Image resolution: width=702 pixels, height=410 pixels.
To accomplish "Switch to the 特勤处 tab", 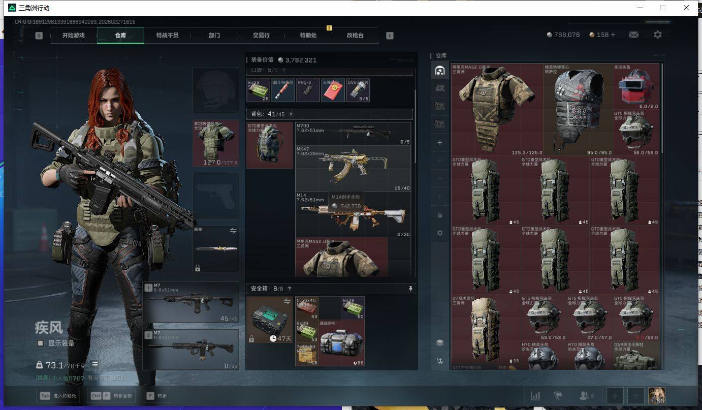I will click(308, 36).
